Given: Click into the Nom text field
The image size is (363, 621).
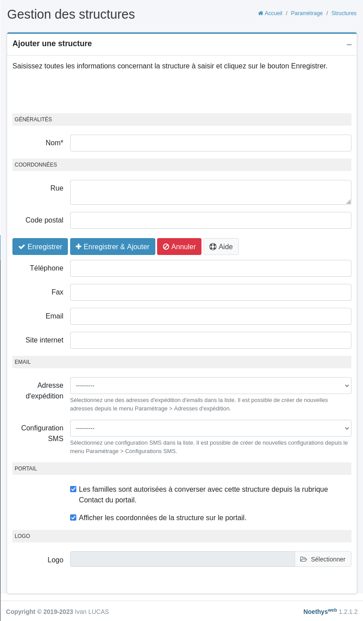Looking at the screenshot, I should point(210,143).
